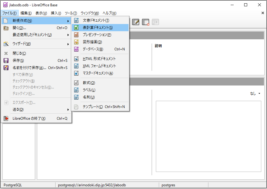Close the document with menu bar X

click(x=263, y=13)
